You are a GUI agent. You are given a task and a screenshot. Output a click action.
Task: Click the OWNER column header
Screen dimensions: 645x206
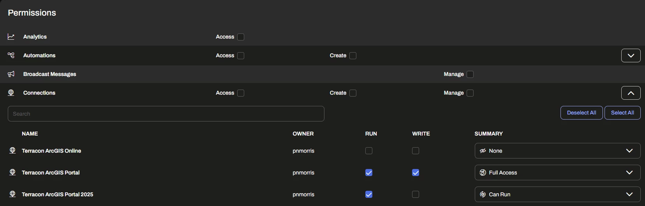point(303,134)
